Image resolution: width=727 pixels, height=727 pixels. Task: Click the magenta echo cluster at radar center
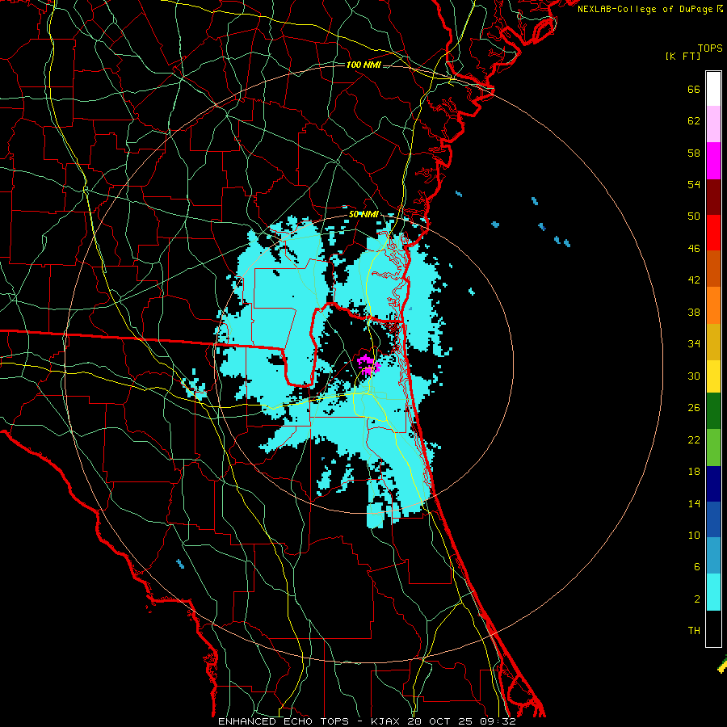[368, 364]
